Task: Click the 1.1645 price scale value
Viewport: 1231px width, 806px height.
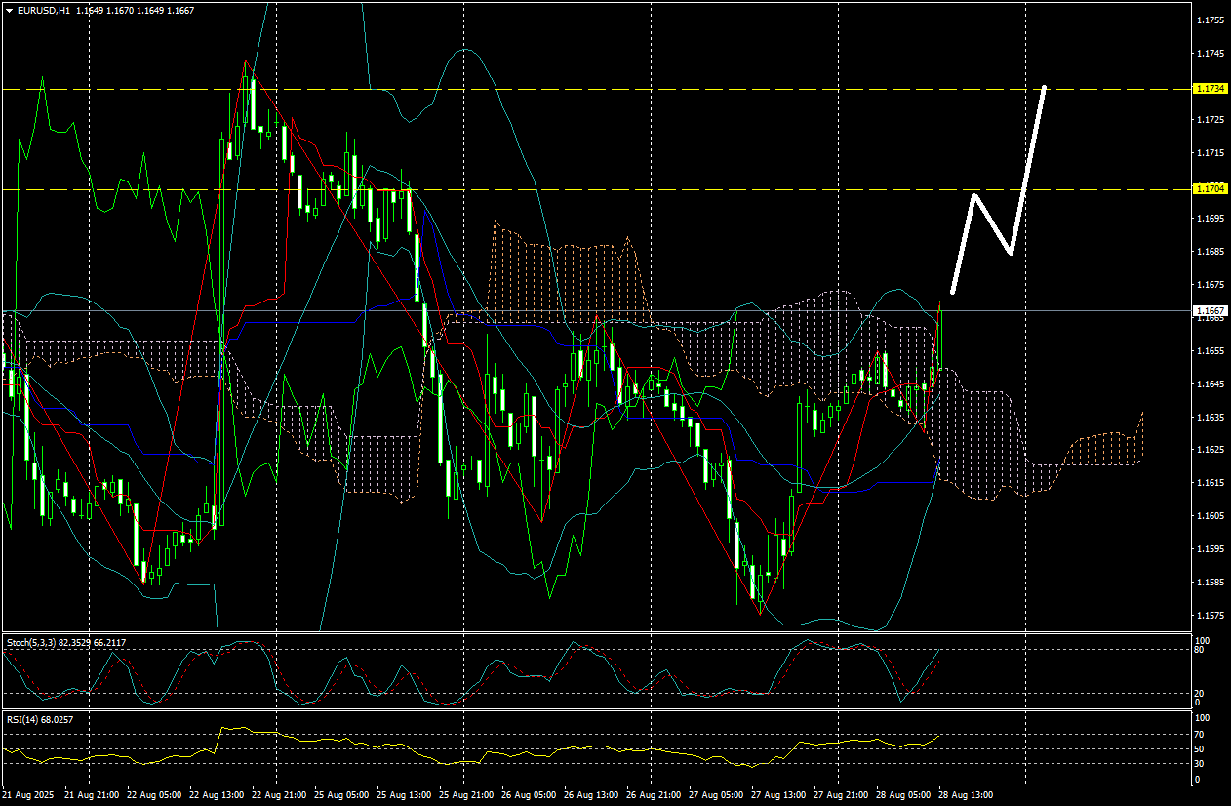Action: click(1210, 384)
